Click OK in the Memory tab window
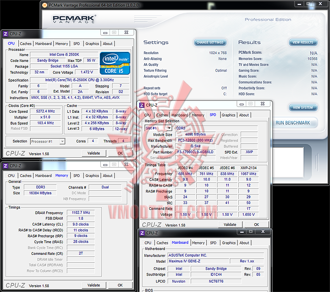Image resolution: width=330 pixels, height=292 pixels. click(x=120, y=285)
